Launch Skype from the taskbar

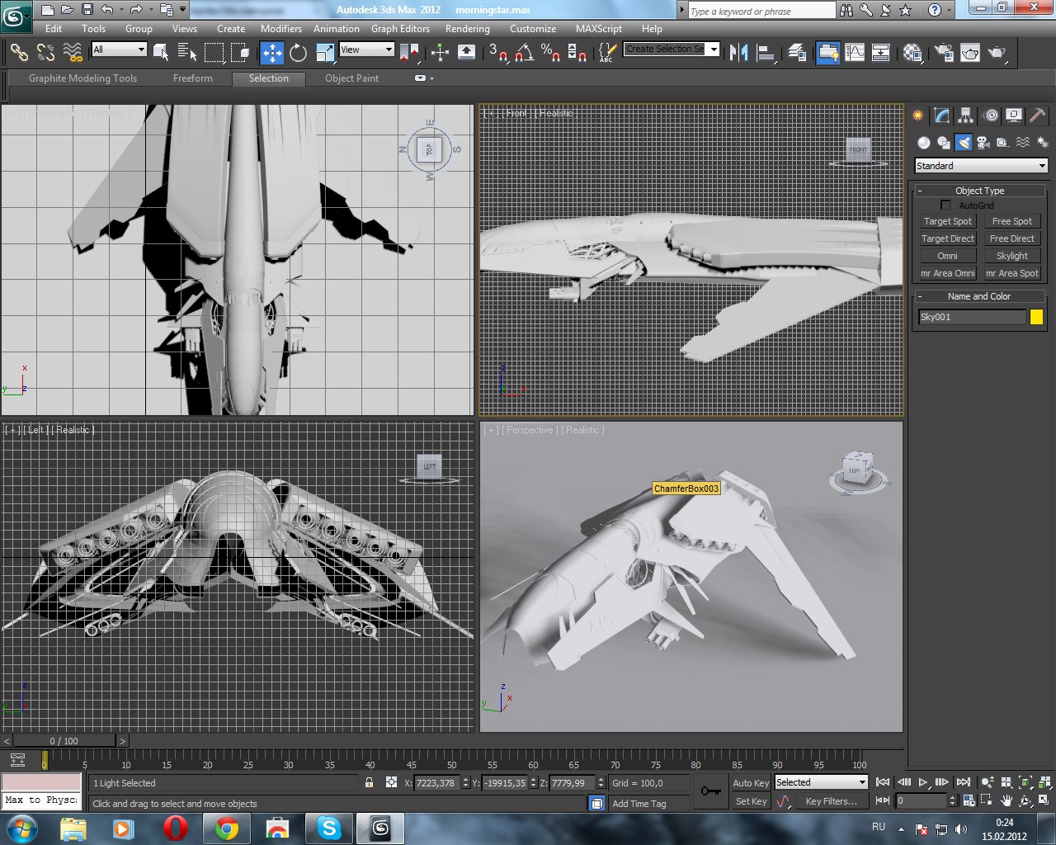pos(329,828)
